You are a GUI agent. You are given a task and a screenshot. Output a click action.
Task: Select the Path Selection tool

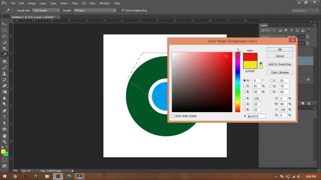pos(5,123)
